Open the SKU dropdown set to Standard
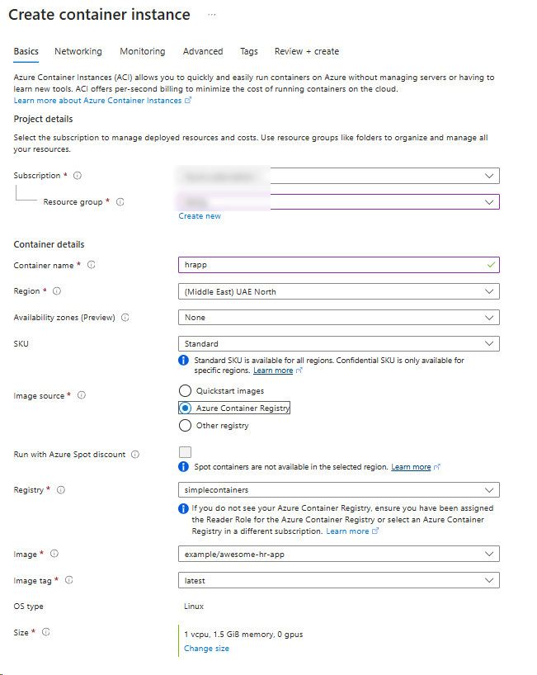 (339, 343)
